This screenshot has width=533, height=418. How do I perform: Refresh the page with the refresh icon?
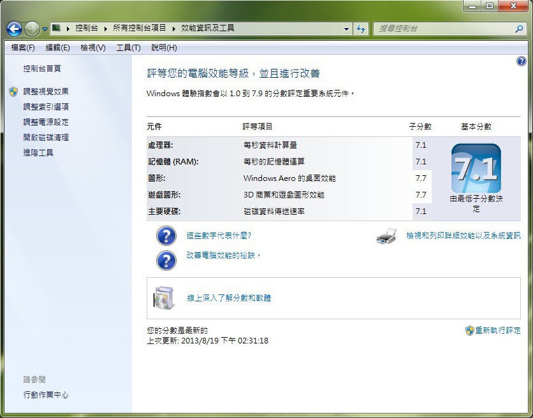pyautogui.click(x=361, y=29)
